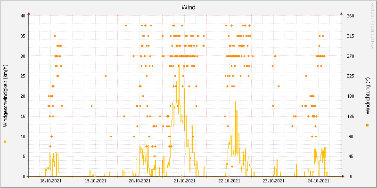Click the left axis value 15
The height and width of the screenshot is (188, 377).
tap(23, 116)
